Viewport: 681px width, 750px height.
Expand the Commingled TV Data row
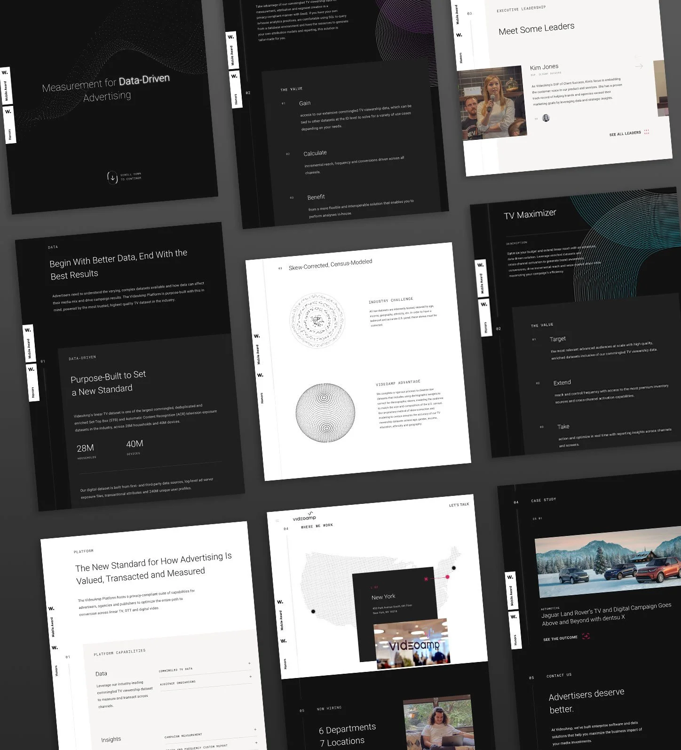tap(205, 667)
